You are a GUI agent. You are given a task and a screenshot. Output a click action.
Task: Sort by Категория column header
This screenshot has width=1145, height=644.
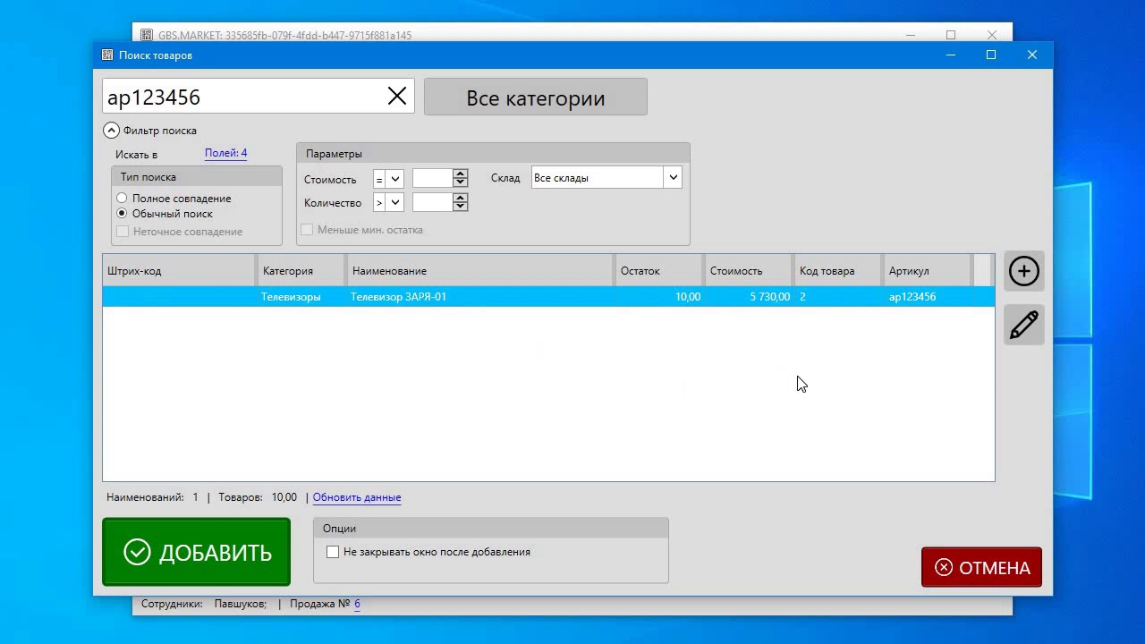coord(301,271)
